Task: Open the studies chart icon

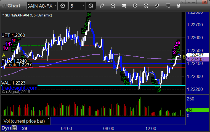Action: coord(113,6)
